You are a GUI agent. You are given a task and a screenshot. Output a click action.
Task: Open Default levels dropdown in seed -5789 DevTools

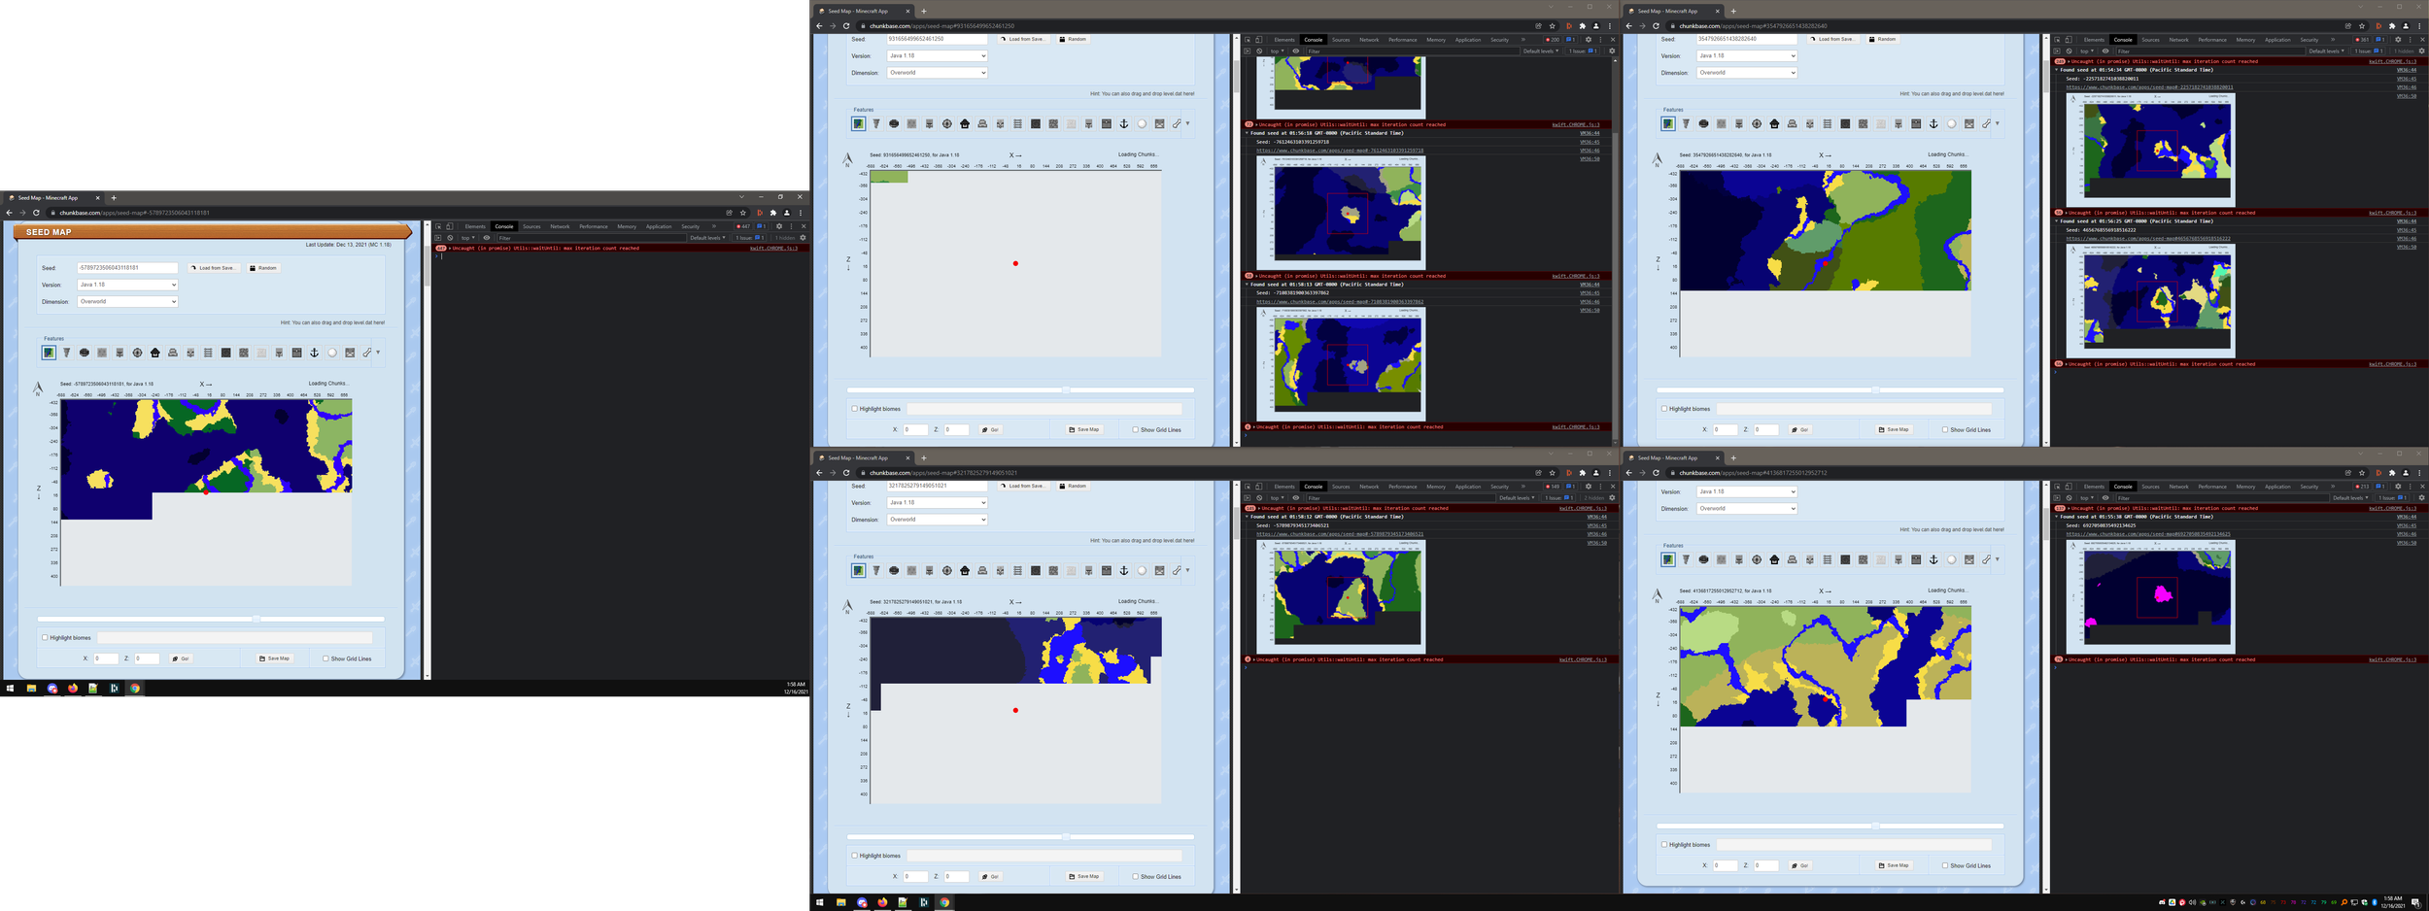[708, 238]
